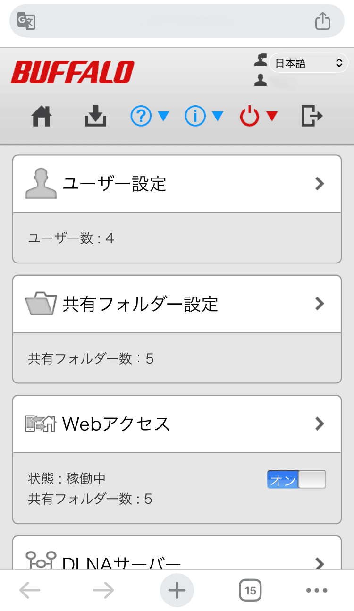Image resolution: width=354 pixels, height=611 pixels.
Task: Open the ユーザー設定 menu entry
Action: pos(115,184)
